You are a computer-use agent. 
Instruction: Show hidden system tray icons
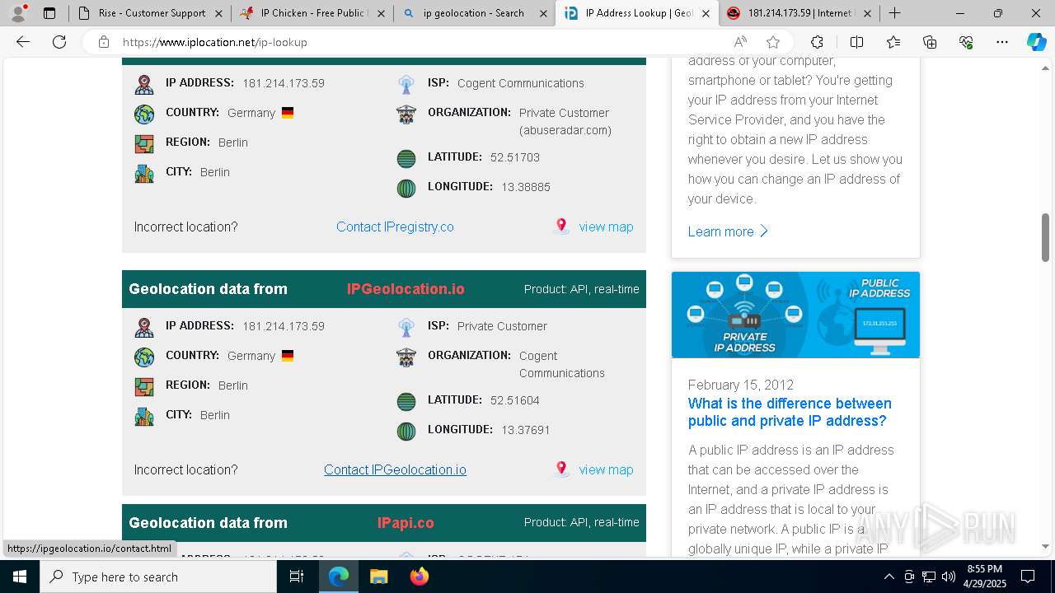pyautogui.click(x=889, y=577)
